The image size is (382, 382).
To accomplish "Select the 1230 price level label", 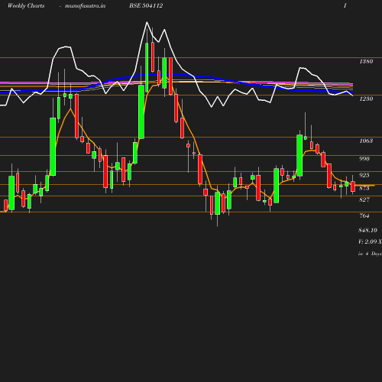I will pyautogui.click(x=366, y=99).
